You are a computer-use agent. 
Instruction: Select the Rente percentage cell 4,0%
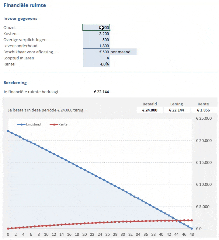point(96,64)
